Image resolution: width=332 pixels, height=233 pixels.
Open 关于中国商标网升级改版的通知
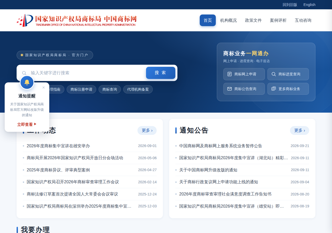(242, 170)
